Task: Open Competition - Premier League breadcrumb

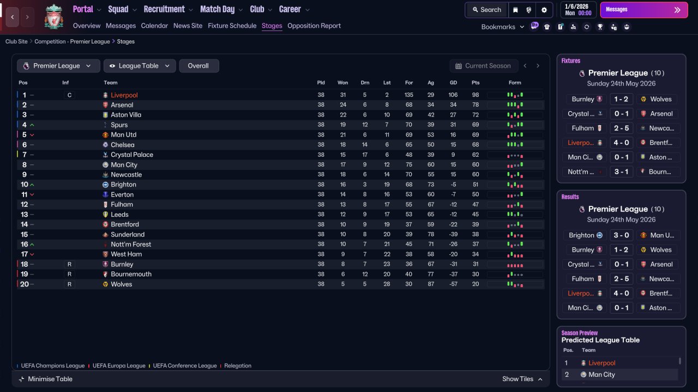Action: click(x=72, y=41)
